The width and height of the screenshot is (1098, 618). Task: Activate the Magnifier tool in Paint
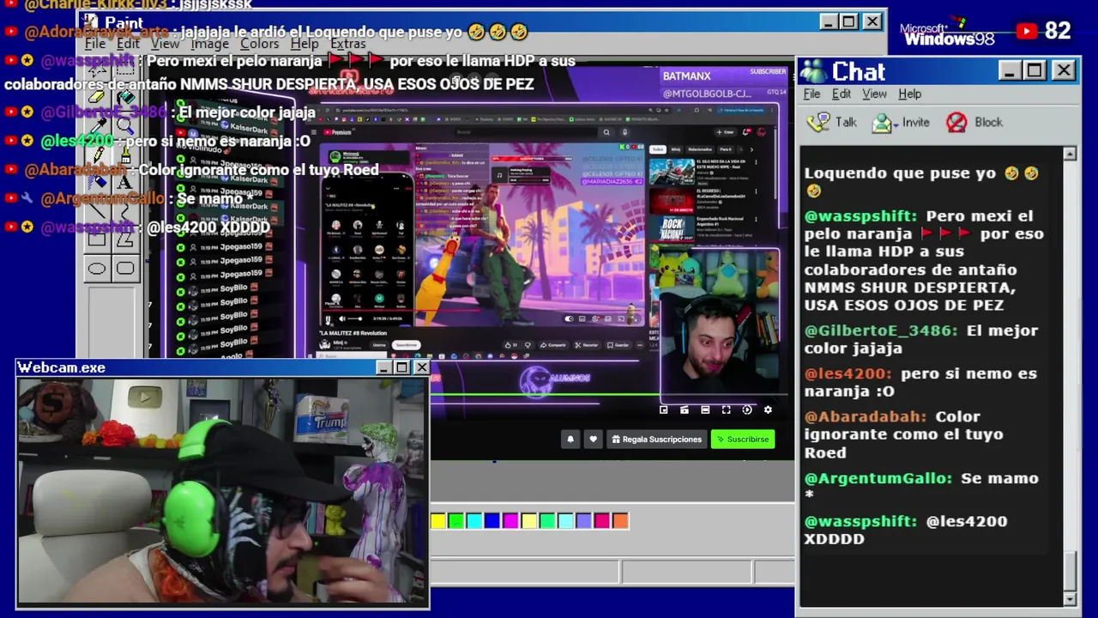(x=125, y=125)
